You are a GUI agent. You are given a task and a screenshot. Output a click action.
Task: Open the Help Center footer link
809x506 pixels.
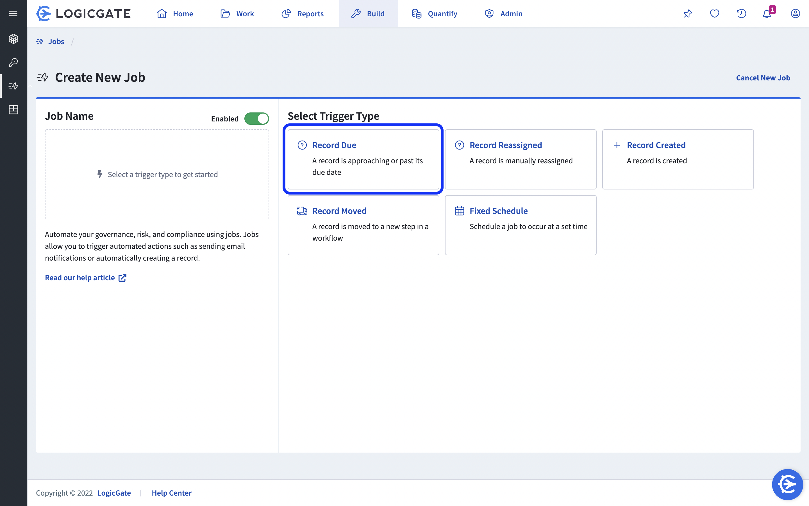tap(172, 493)
